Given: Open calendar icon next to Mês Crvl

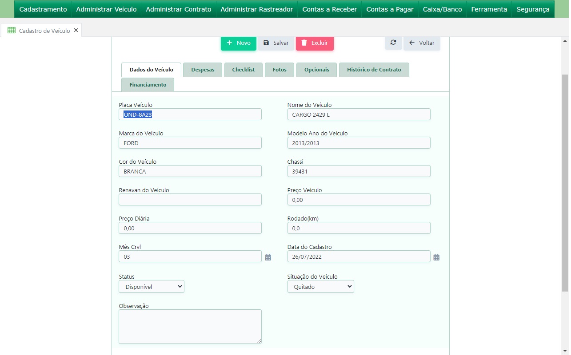Looking at the screenshot, I should coord(268,257).
